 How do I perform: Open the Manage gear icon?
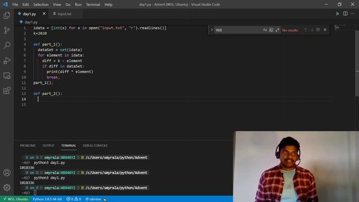pyautogui.click(x=7, y=187)
